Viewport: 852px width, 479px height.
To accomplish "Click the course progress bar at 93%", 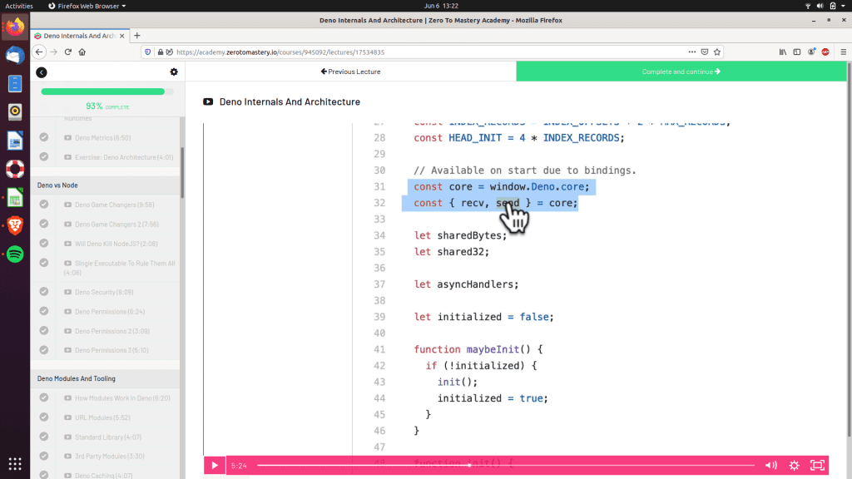I will click(107, 91).
